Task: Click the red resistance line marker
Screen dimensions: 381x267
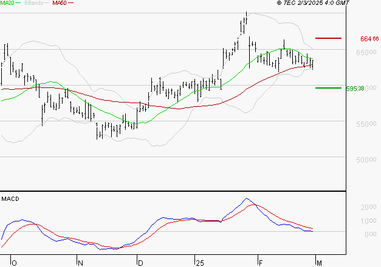Action: [x=328, y=38]
